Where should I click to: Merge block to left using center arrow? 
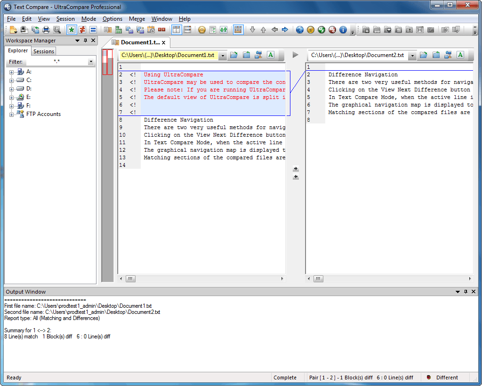(296, 177)
